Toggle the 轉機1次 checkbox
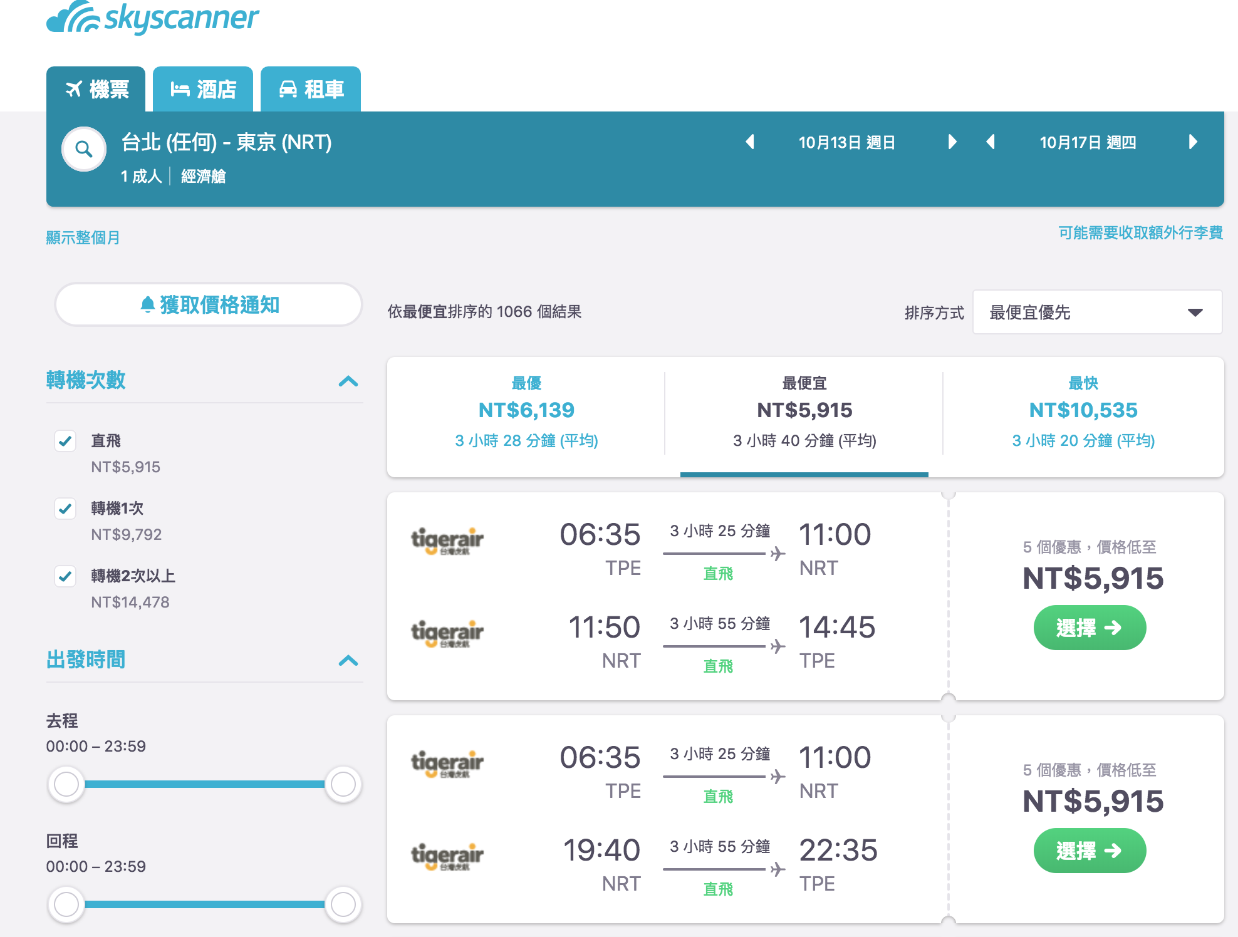Image resolution: width=1238 pixels, height=937 pixels. point(65,509)
